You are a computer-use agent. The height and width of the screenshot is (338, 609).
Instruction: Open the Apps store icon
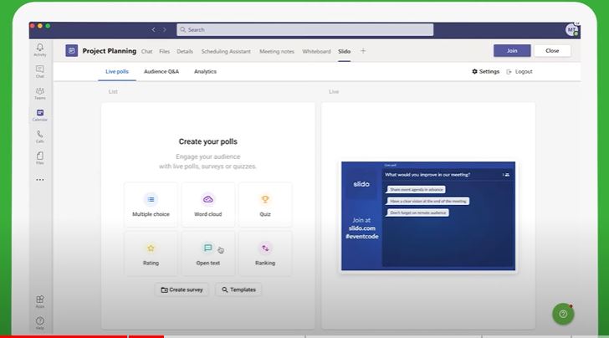(40, 301)
